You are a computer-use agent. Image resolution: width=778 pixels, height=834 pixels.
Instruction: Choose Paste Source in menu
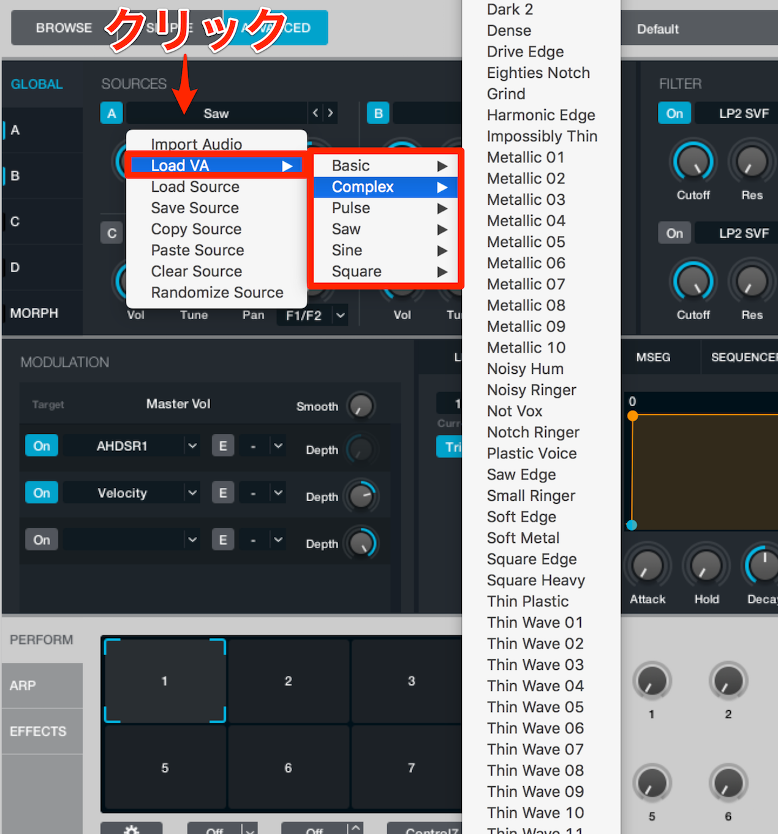tap(197, 250)
